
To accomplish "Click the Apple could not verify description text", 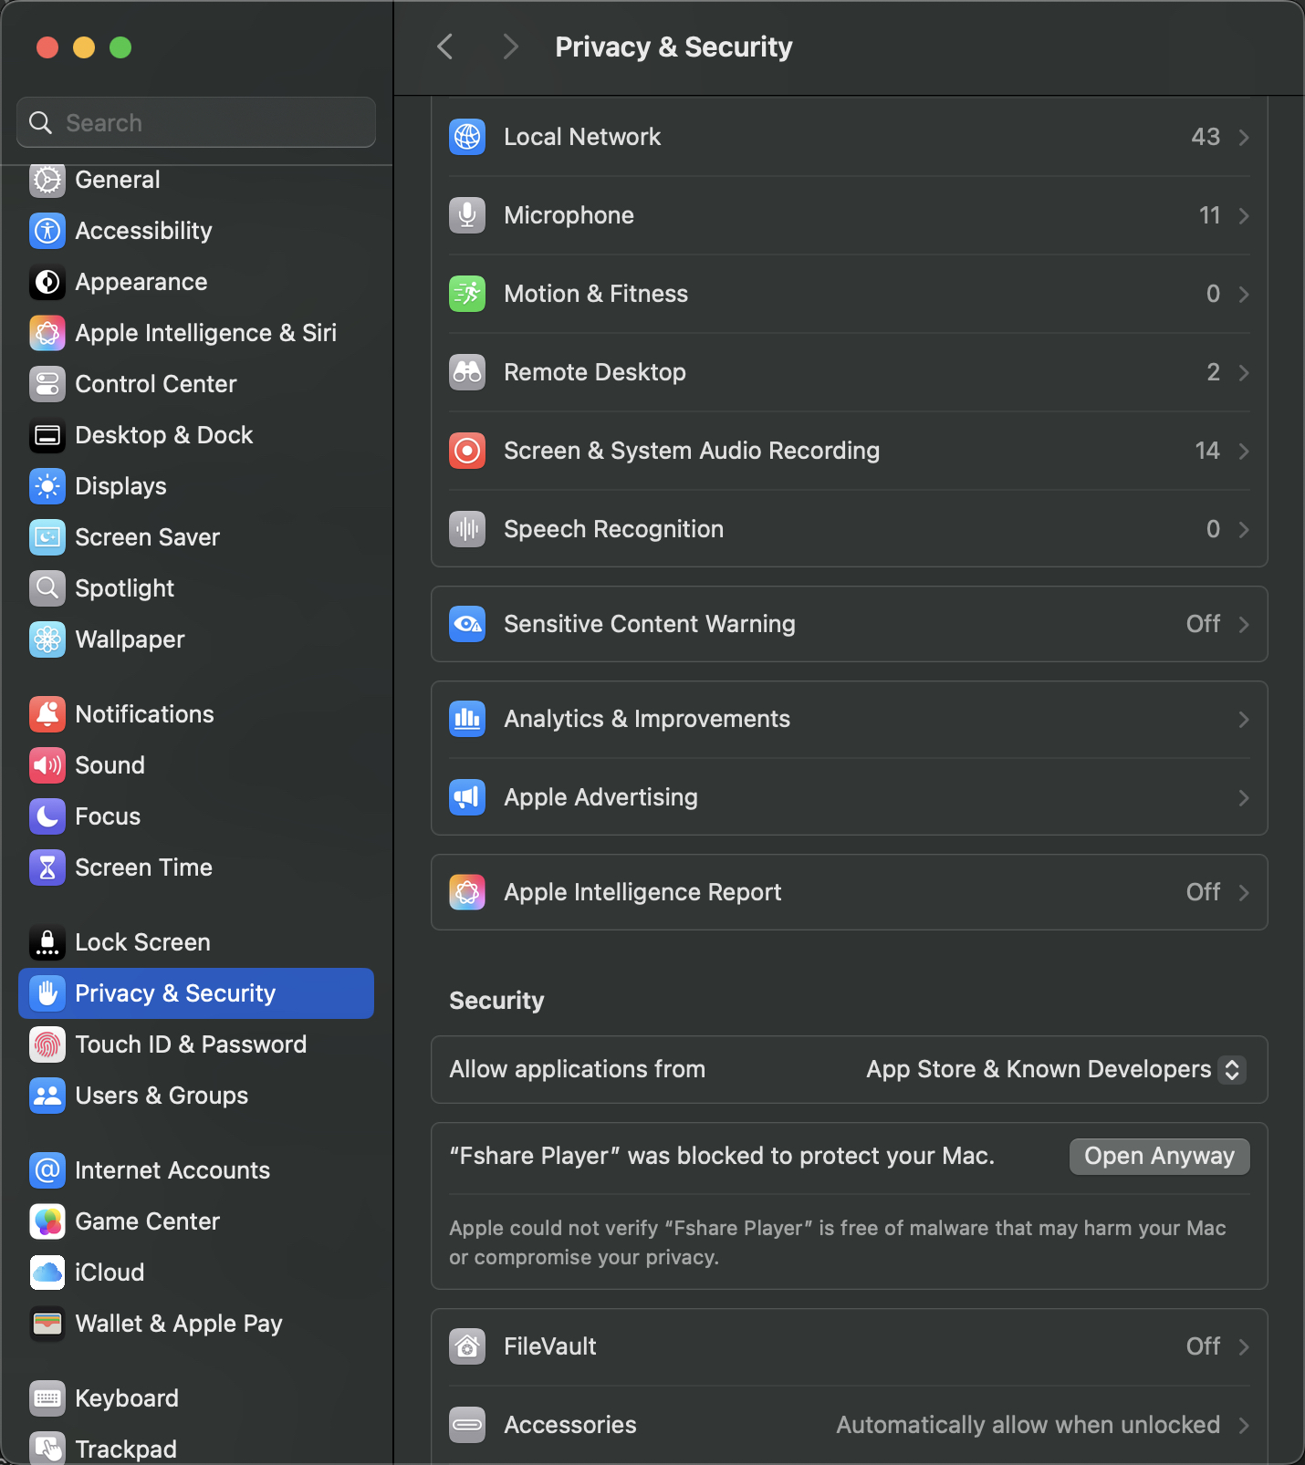I will [838, 1242].
